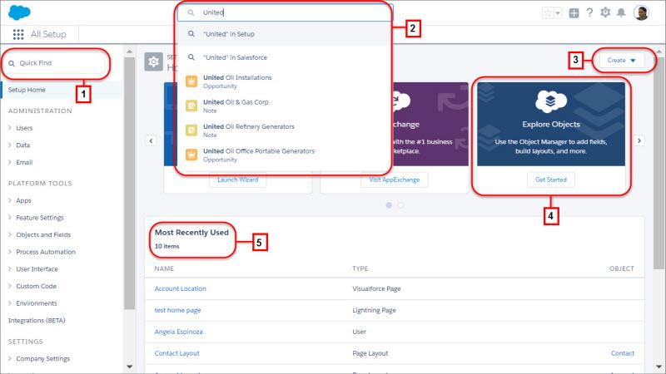
Task: Click the Lightning Page type cell
Action: [374, 310]
